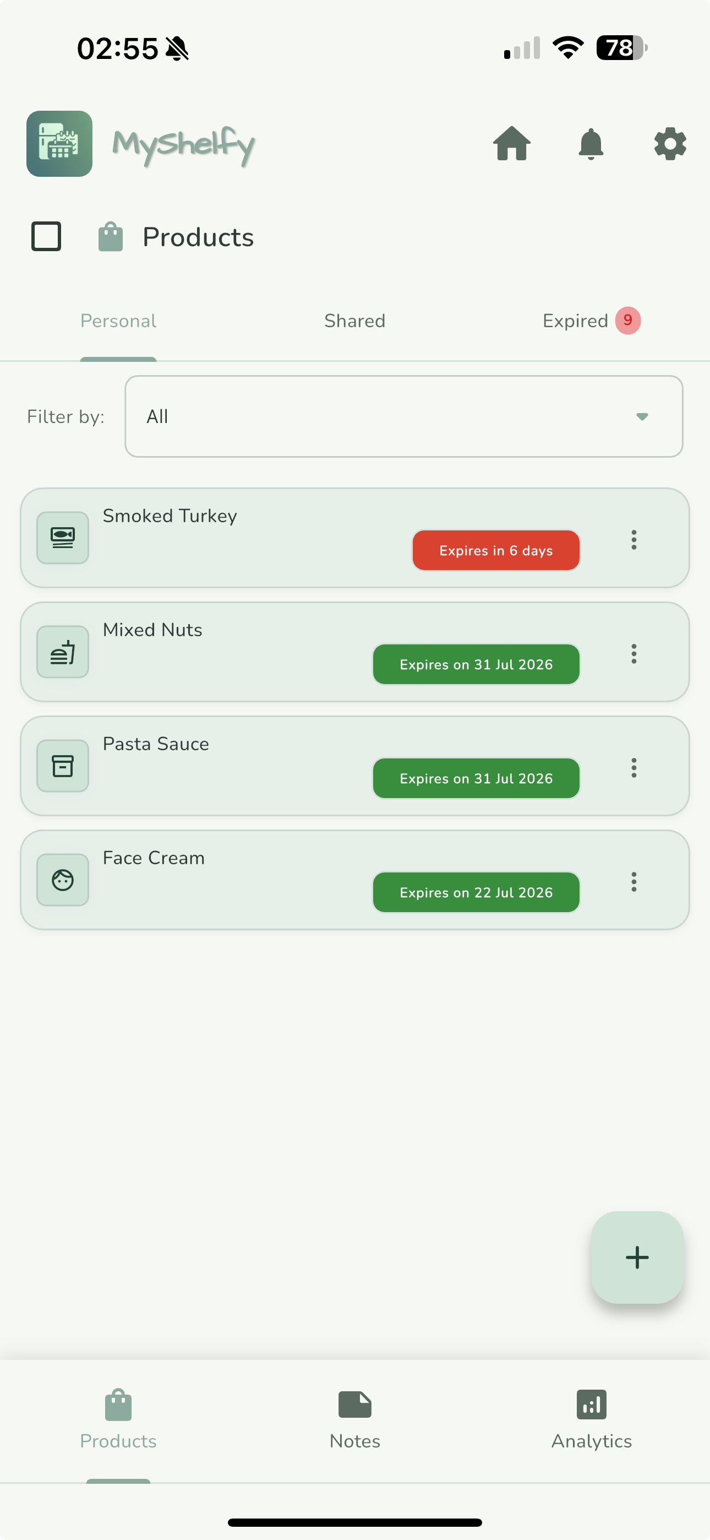Image resolution: width=710 pixels, height=1540 pixels.
Task: Open the Expired products tab
Action: [x=575, y=321]
